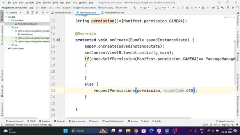Open the Gradle side panel

(238, 57)
